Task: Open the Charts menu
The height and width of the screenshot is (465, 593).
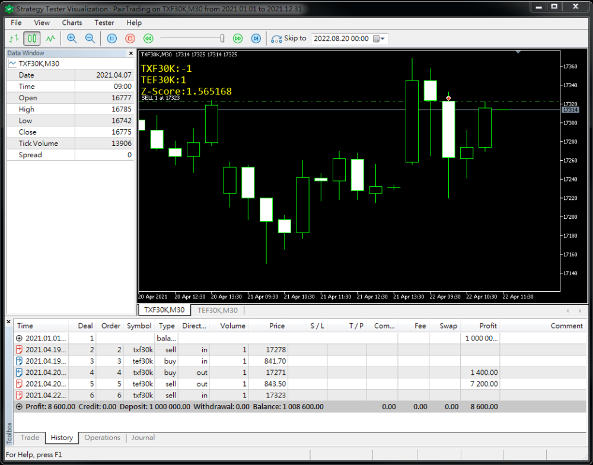Action: click(71, 23)
